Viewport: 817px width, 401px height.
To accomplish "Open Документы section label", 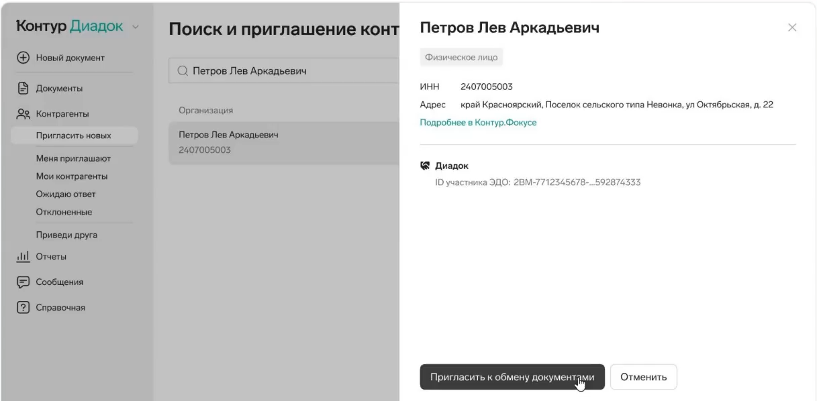I will 59,88.
